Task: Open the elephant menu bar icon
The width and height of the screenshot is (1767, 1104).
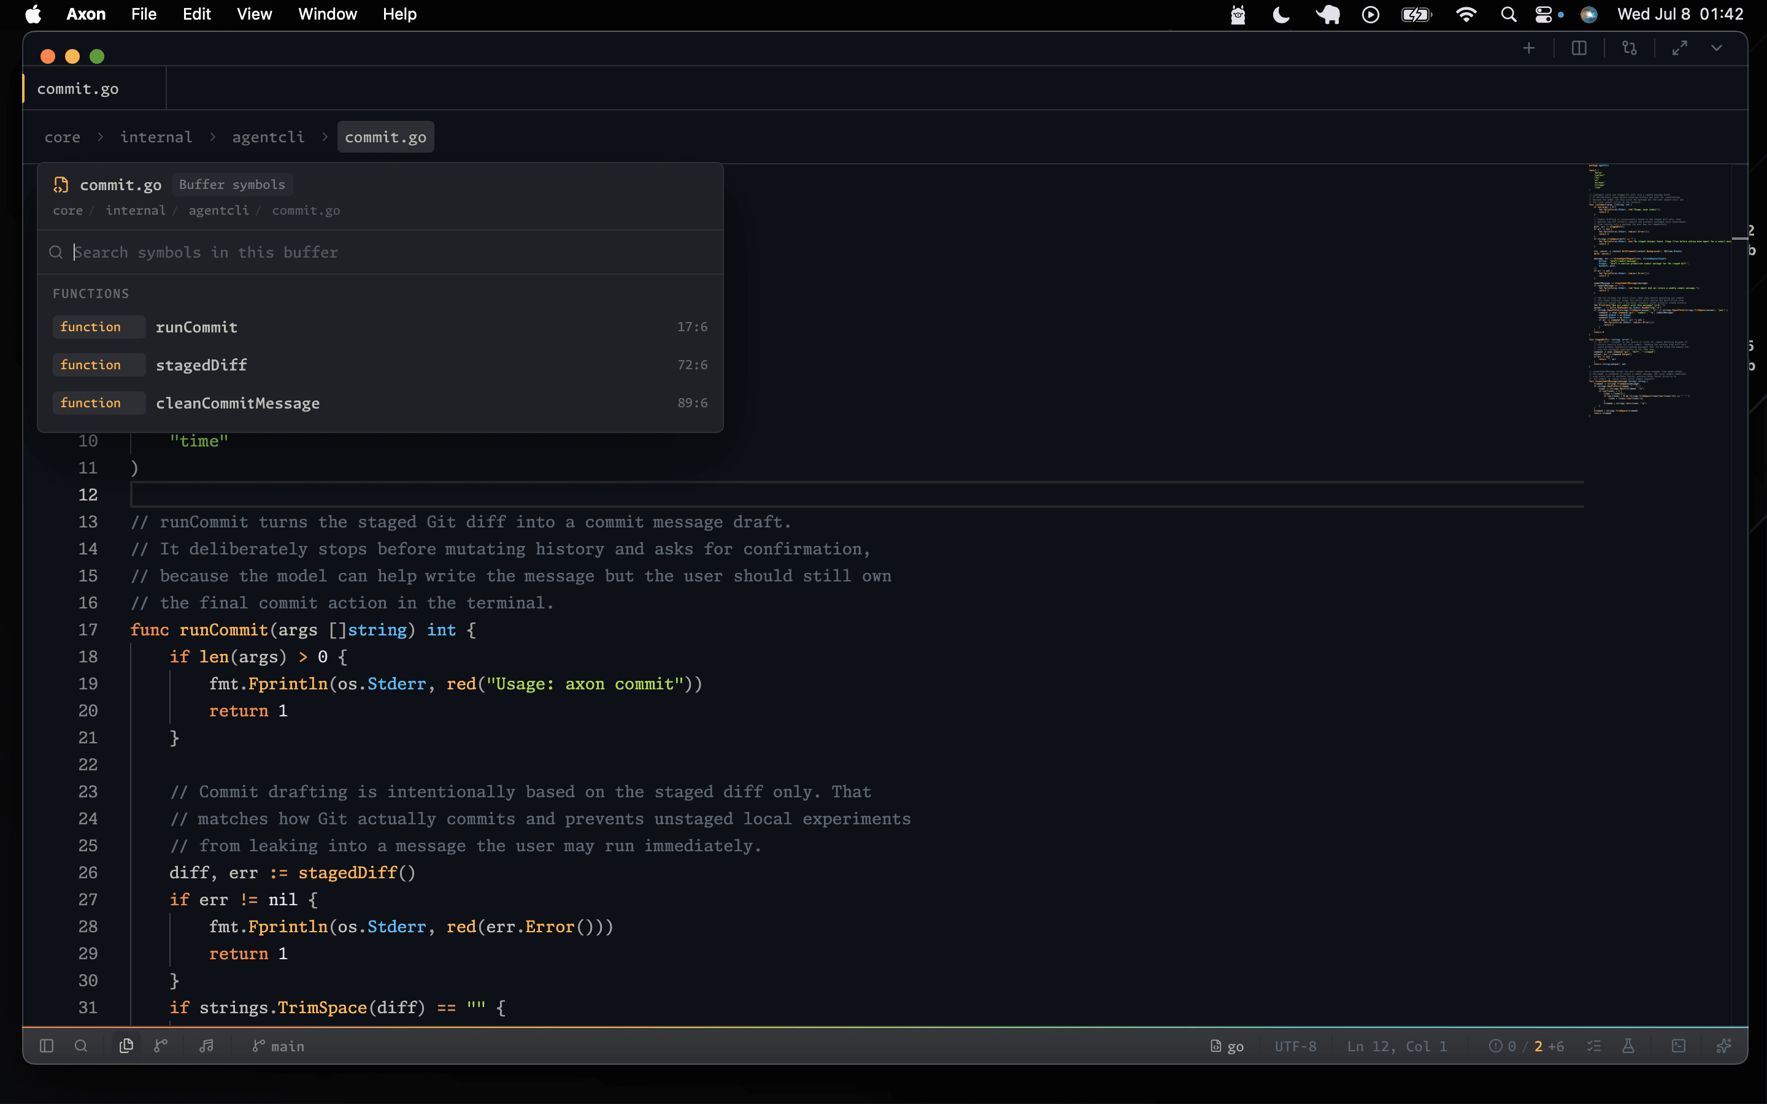Action: (x=1328, y=14)
